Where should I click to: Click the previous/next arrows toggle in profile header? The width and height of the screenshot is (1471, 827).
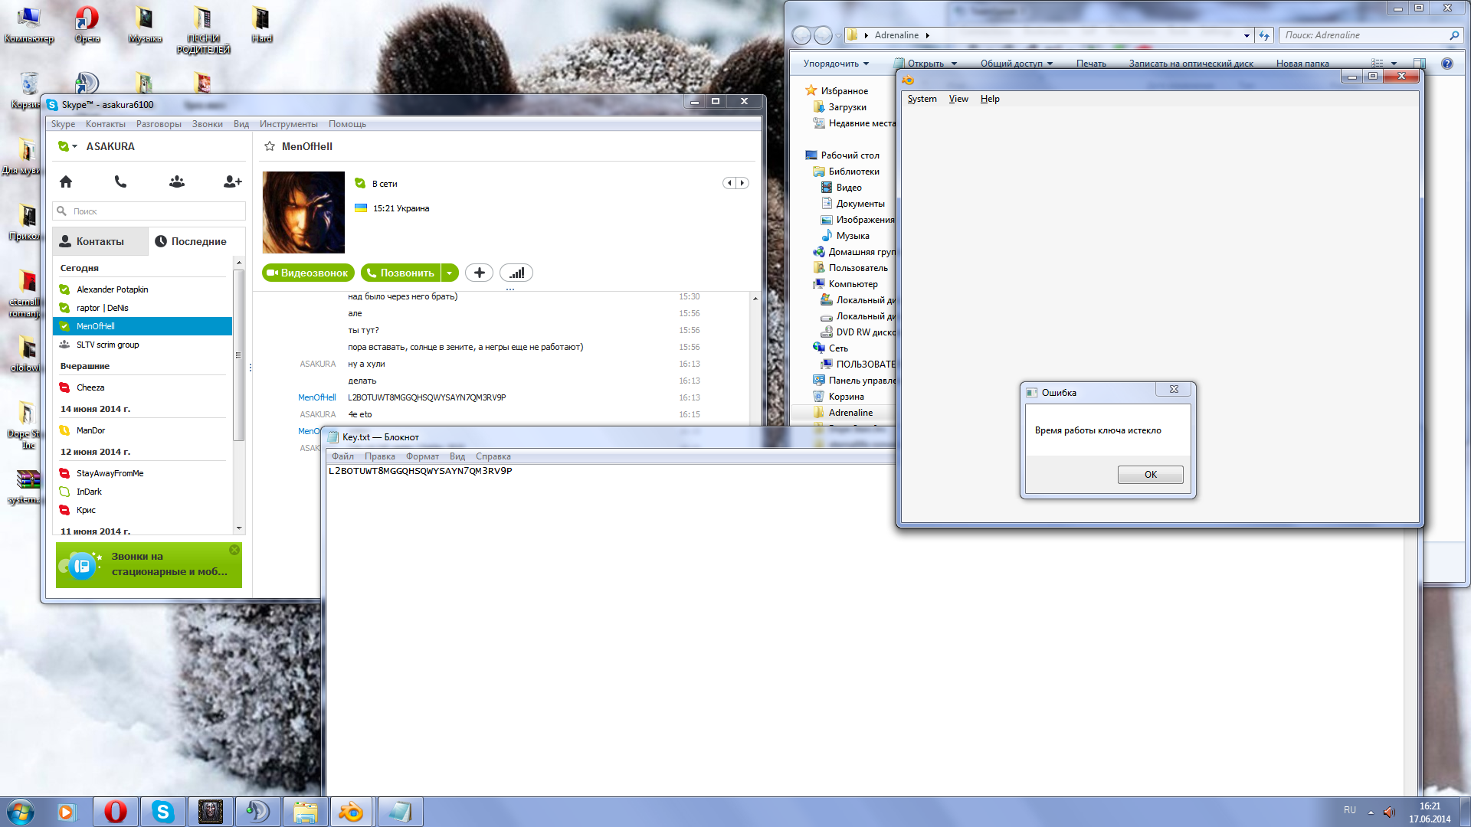tap(735, 183)
